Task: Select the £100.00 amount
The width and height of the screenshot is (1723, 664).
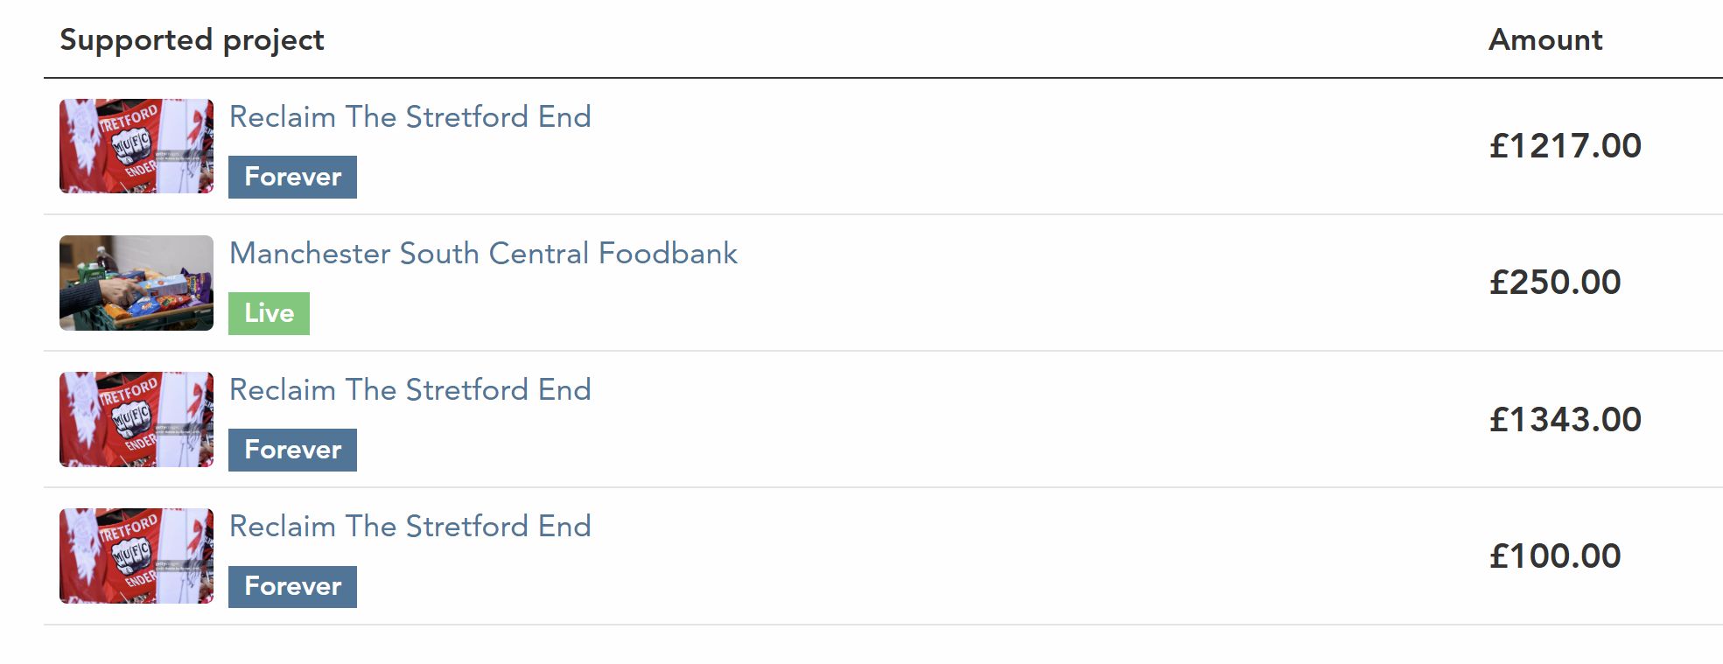Action: (x=1555, y=556)
